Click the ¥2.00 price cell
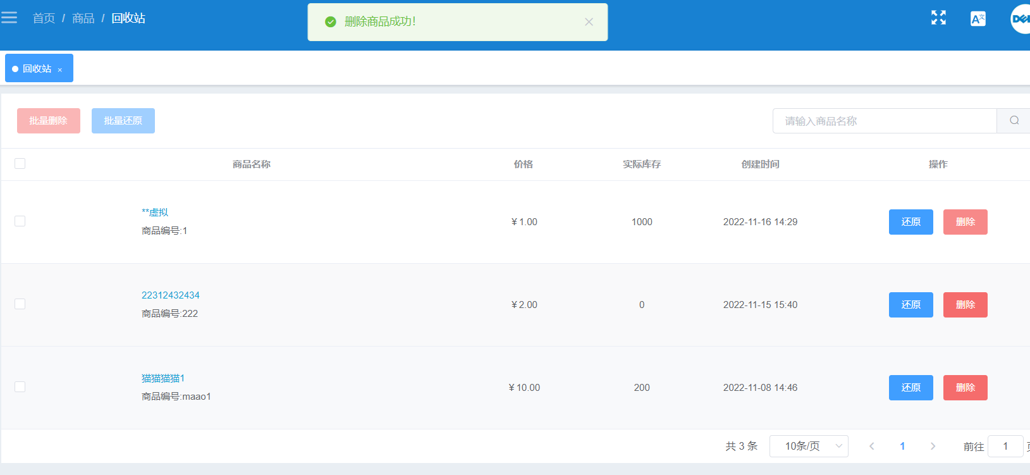This screenshot has width=1030, height=475. pos(524,305)
